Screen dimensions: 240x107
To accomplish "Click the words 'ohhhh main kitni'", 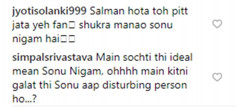I will (x=147, y=71).
